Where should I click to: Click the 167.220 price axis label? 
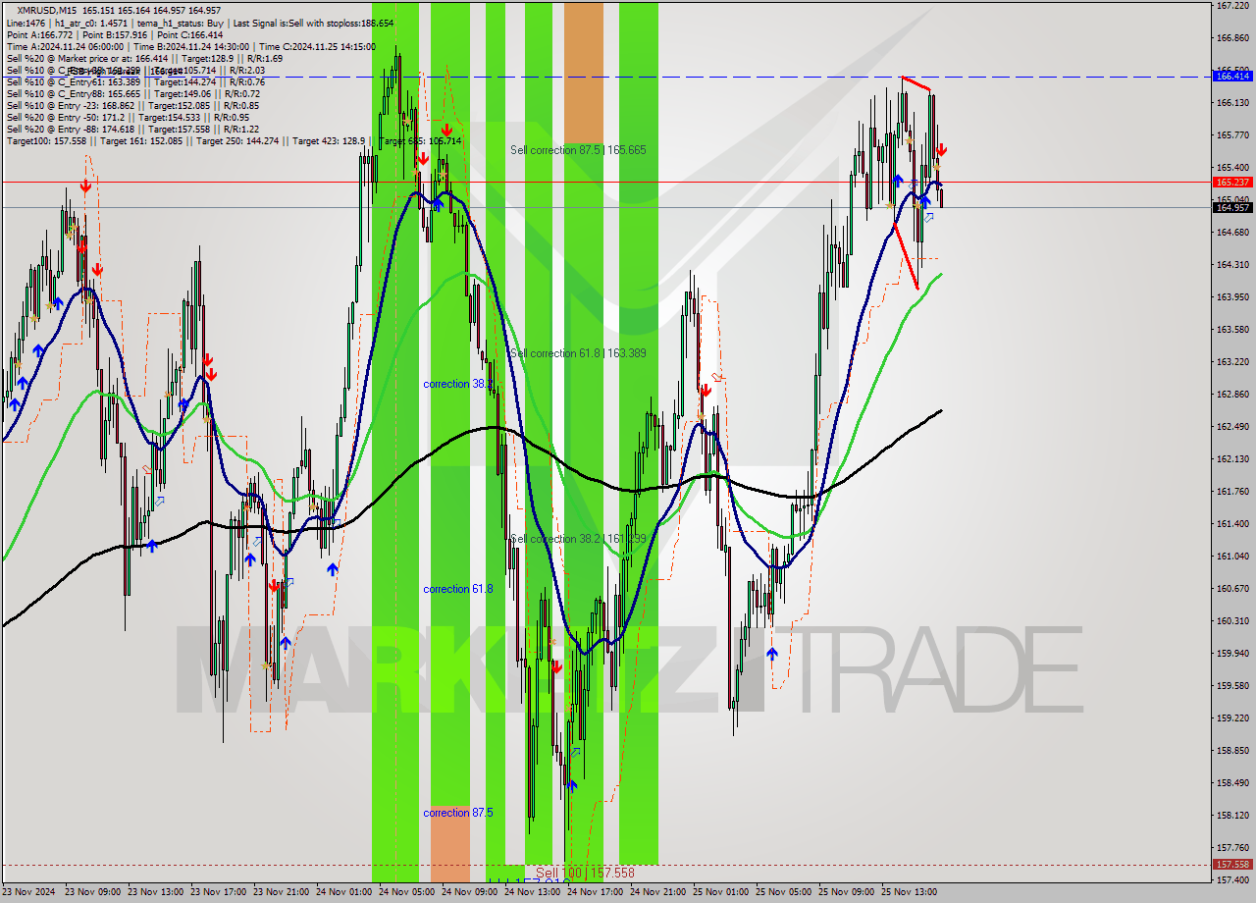click(1232, 6)
